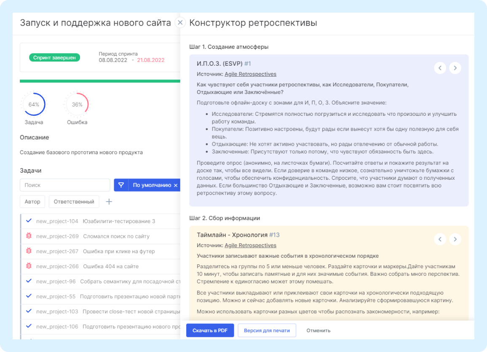Open the По умолчанию filter preset
This screenshot has width=487, height=352.
(152, 185)
